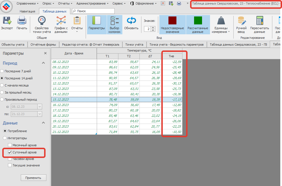Image resolution: width=282 pixels, height=186 pixels.
Task: Click the application logo button
Action: coord(6,7)
